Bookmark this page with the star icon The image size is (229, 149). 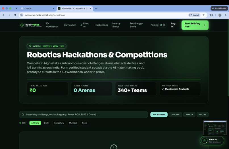[x=204, y=15]
